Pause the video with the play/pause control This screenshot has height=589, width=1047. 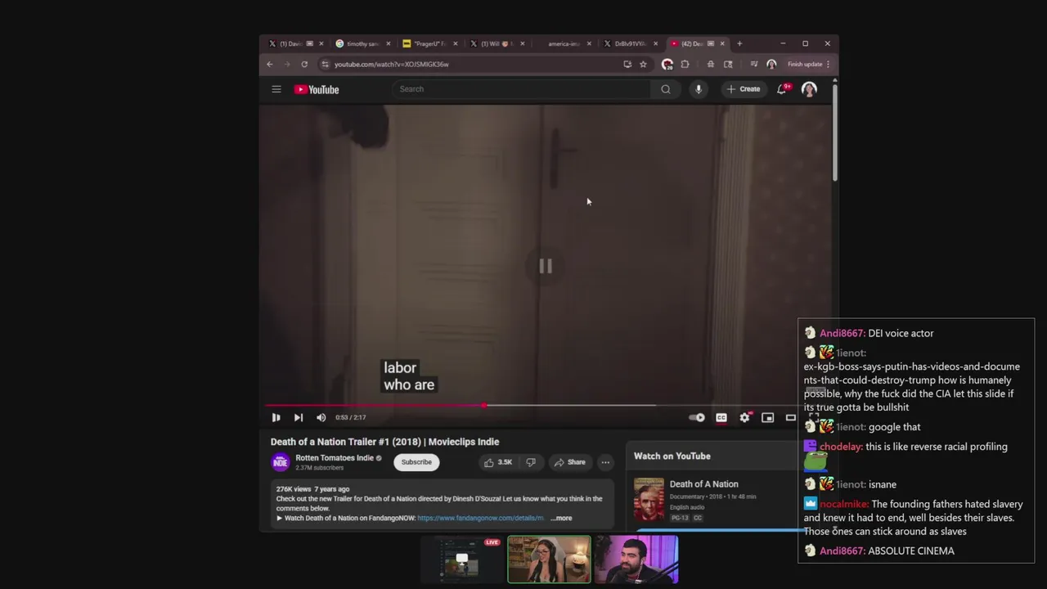[276, 417]
